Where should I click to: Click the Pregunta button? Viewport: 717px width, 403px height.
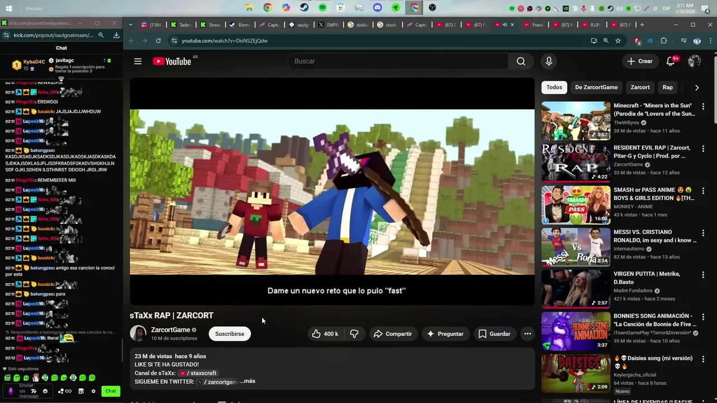445,334
